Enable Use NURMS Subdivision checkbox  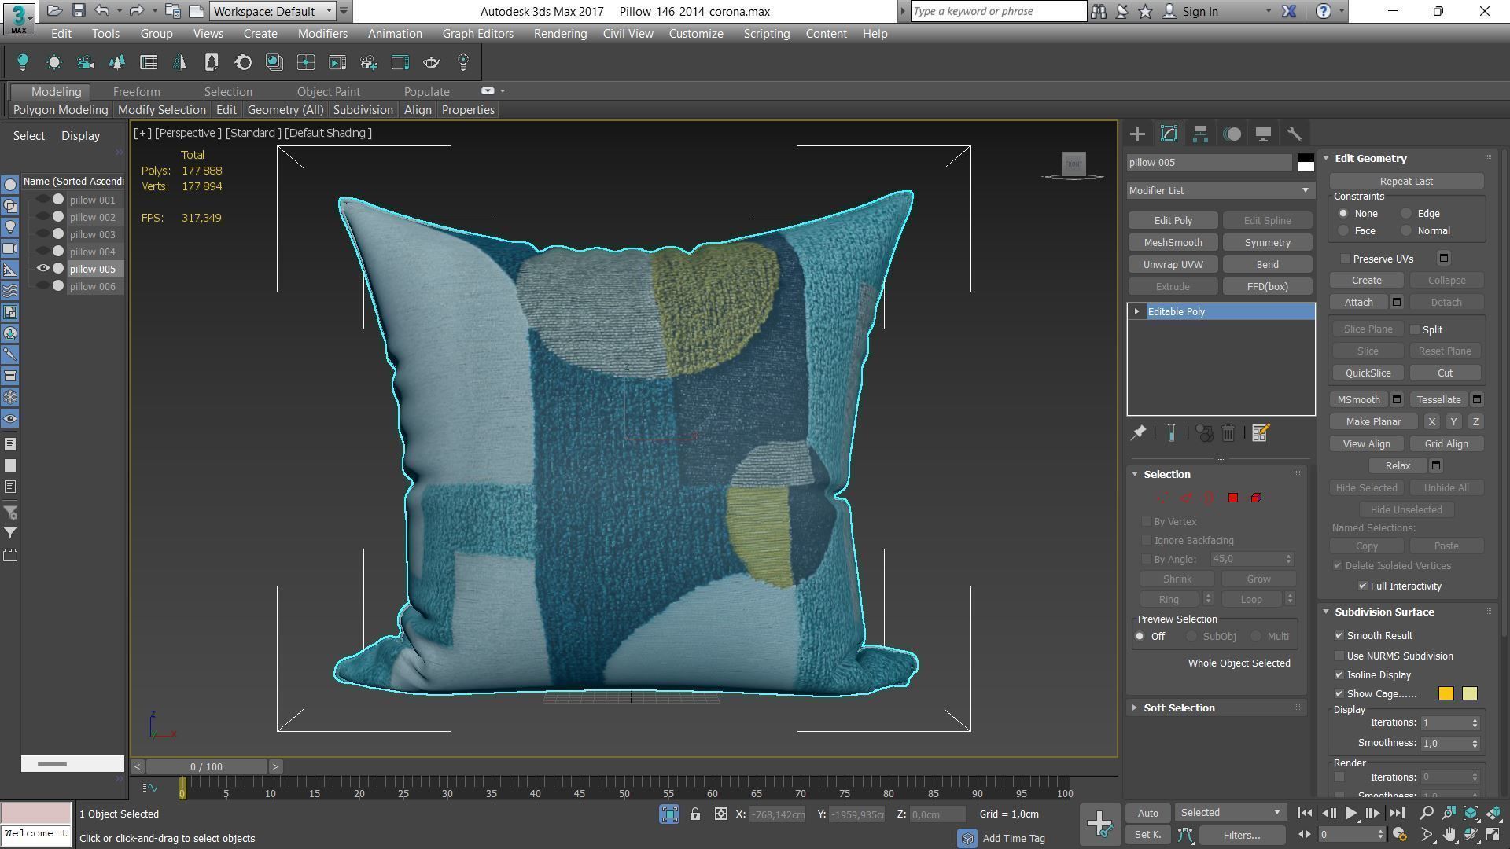click(1339, 656)
